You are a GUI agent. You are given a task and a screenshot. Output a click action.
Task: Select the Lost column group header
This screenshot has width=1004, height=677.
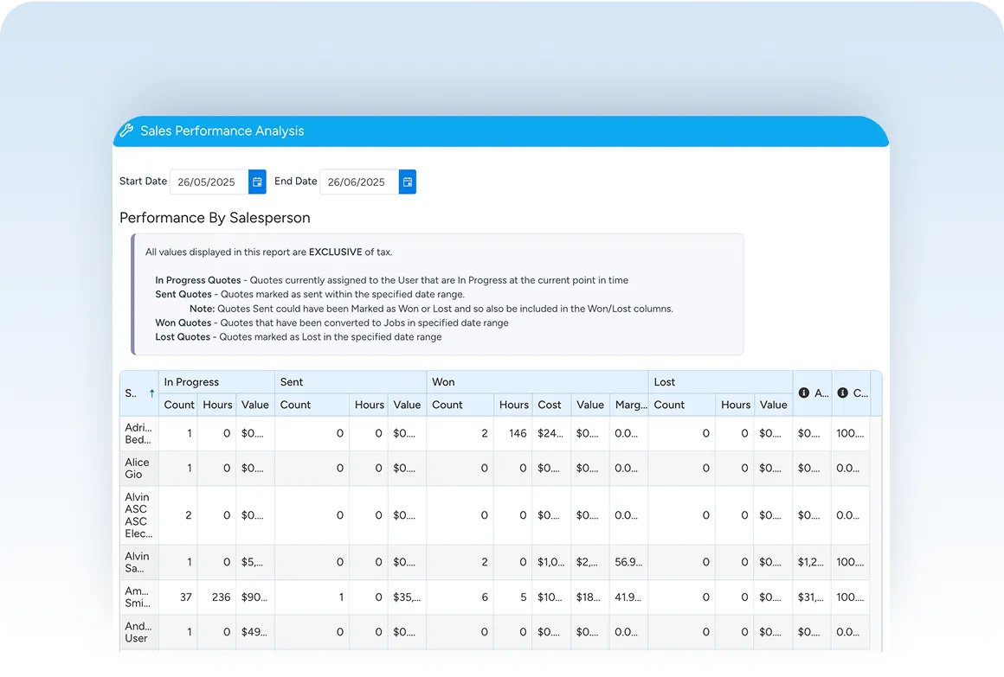[720, 382]
